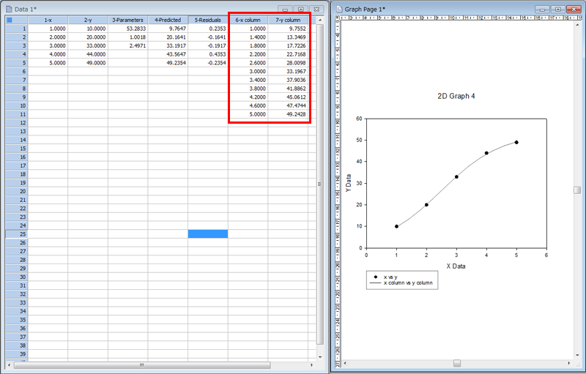Select the 2-y column header
The height and width of the screenshot is (374, 586).
(88, 20)
